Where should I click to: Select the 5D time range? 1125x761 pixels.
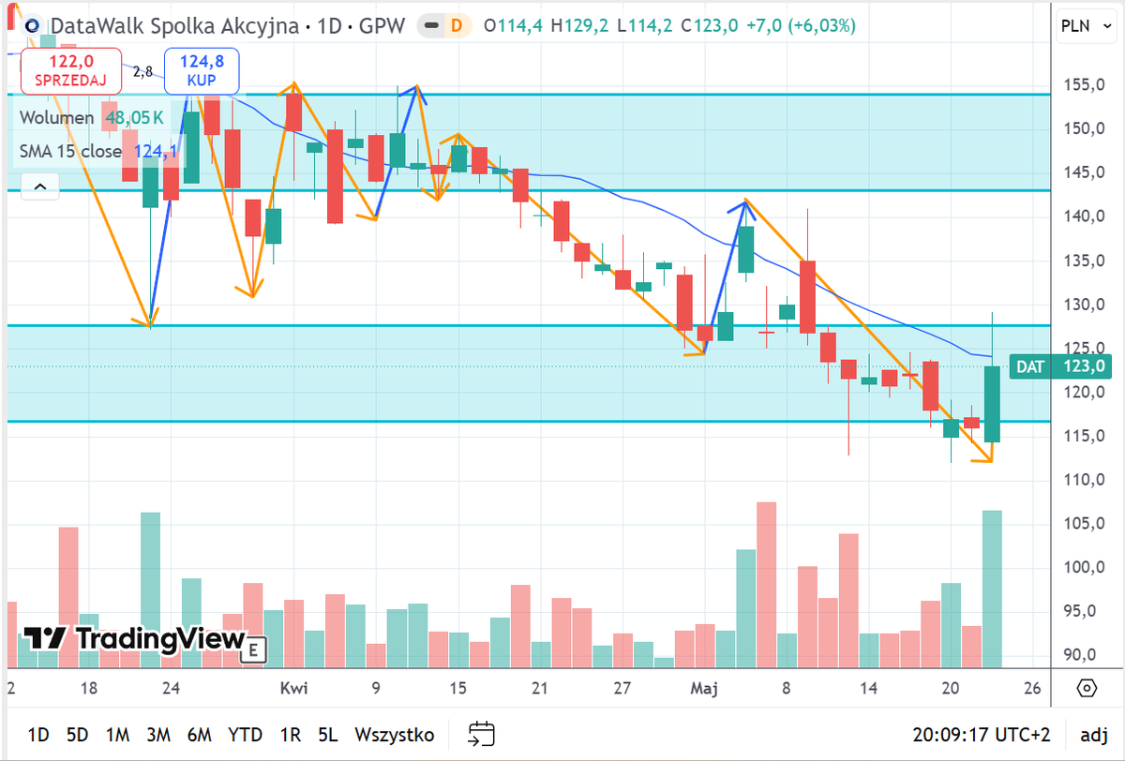(78, 734)
